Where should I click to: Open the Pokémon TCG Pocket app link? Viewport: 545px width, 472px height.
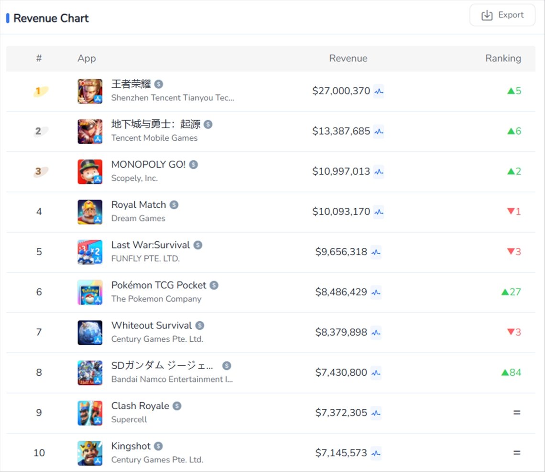pyautogui.click(x=158, y=285)
